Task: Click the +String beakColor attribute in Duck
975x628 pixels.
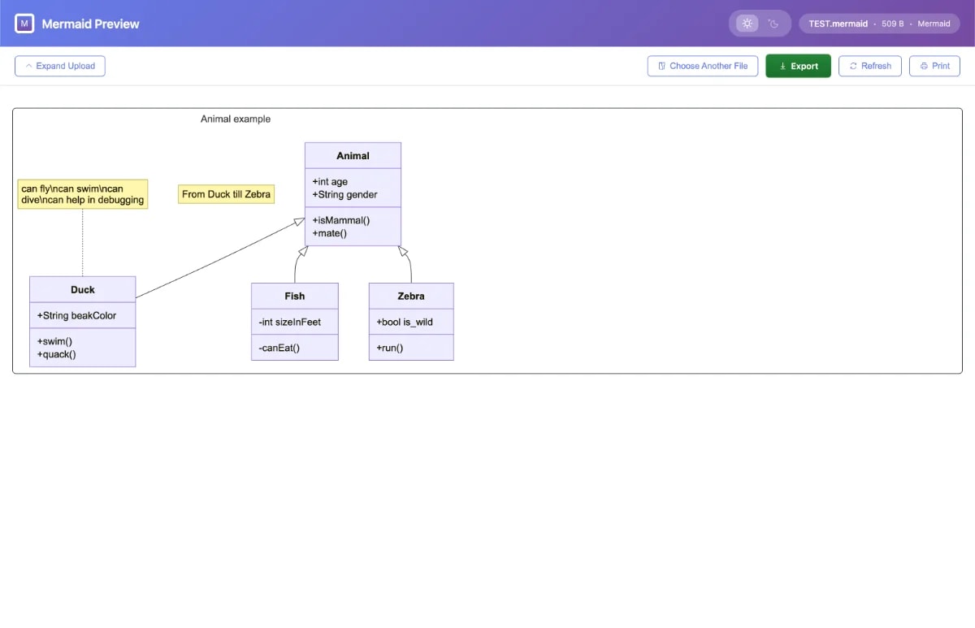Action: [x=76, y=315]
